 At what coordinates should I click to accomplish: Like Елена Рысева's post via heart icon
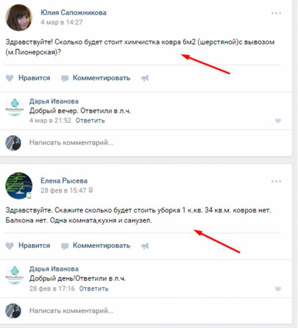click(9, 246)
